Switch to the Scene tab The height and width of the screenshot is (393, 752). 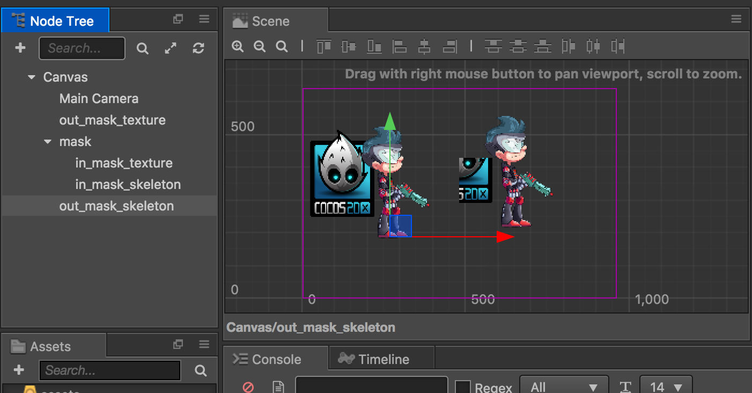point(276,20)
